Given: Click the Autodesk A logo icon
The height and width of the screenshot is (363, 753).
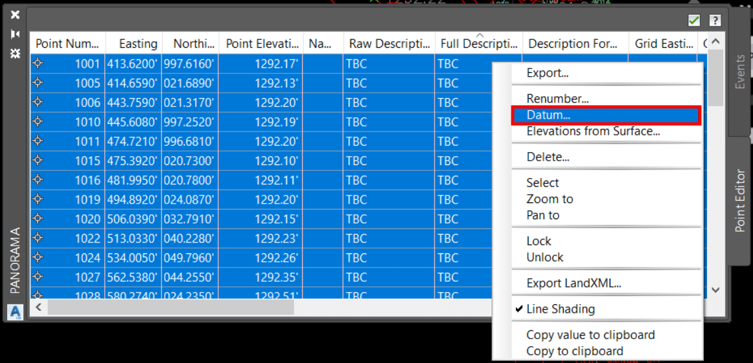Looking at the screenshot, I should coord(15,312).
